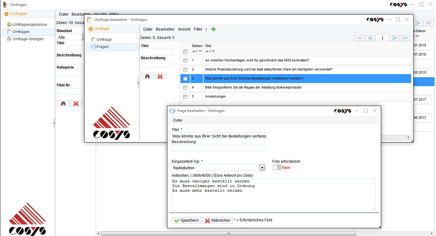Open Datei menu in Frage bearbeiten

point(178,120)
